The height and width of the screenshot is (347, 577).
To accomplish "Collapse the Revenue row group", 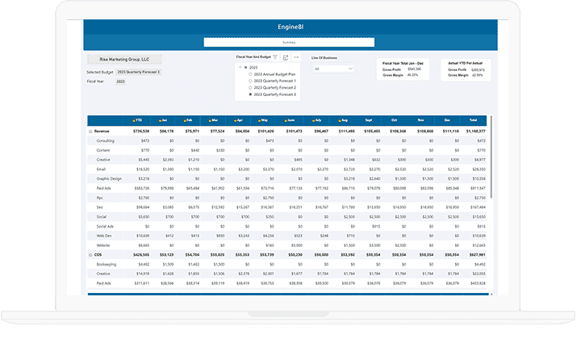I will (x=90, y=130).
